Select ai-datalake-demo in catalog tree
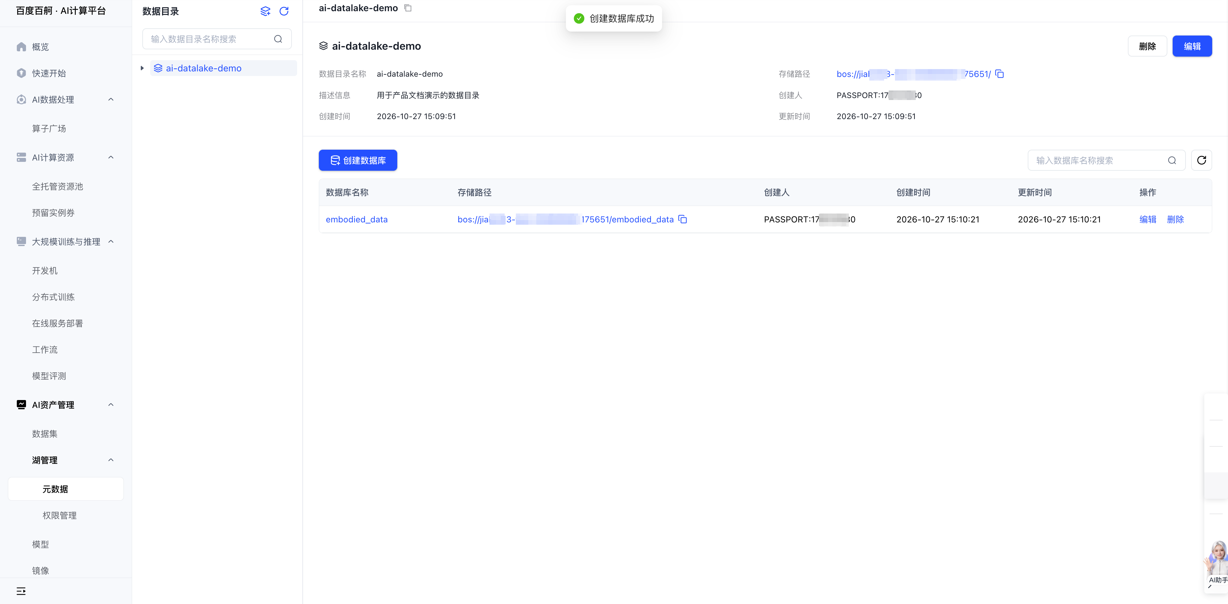This screenshot has height=604, width=1228. tap(224, 68)
